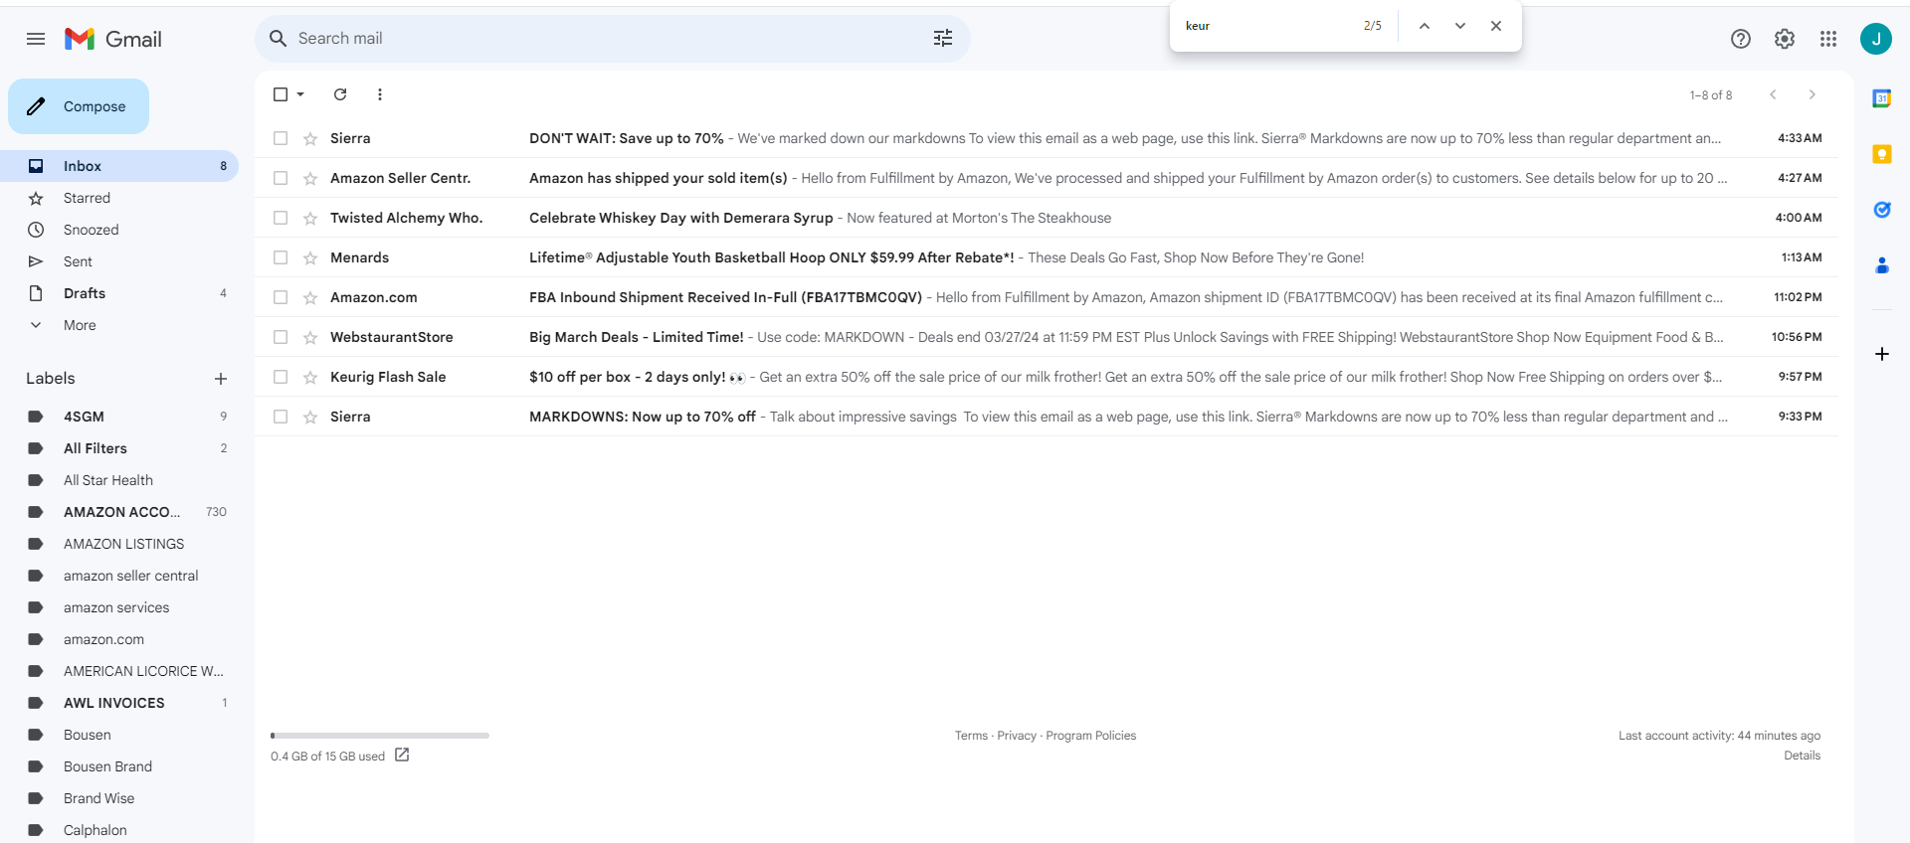Open the Program Policies link
Screen dimensions: 1910x843
click(1091, 736)
